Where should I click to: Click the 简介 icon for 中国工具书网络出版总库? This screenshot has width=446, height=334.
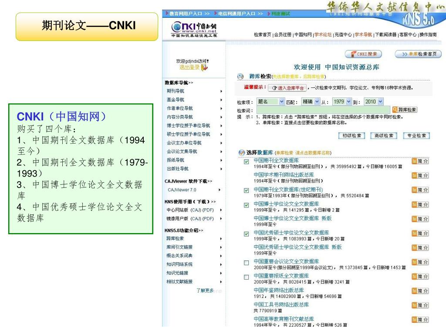click(420, 305)
